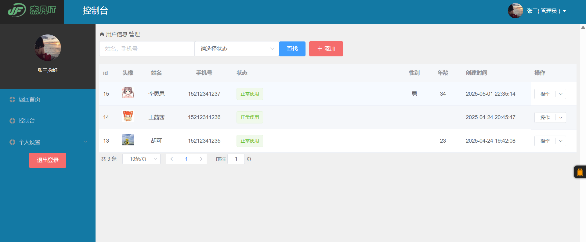This screenshot has width=586, height=242.
Task: Click the home icon beside 用户信息 管理
Action: (102, 34)
